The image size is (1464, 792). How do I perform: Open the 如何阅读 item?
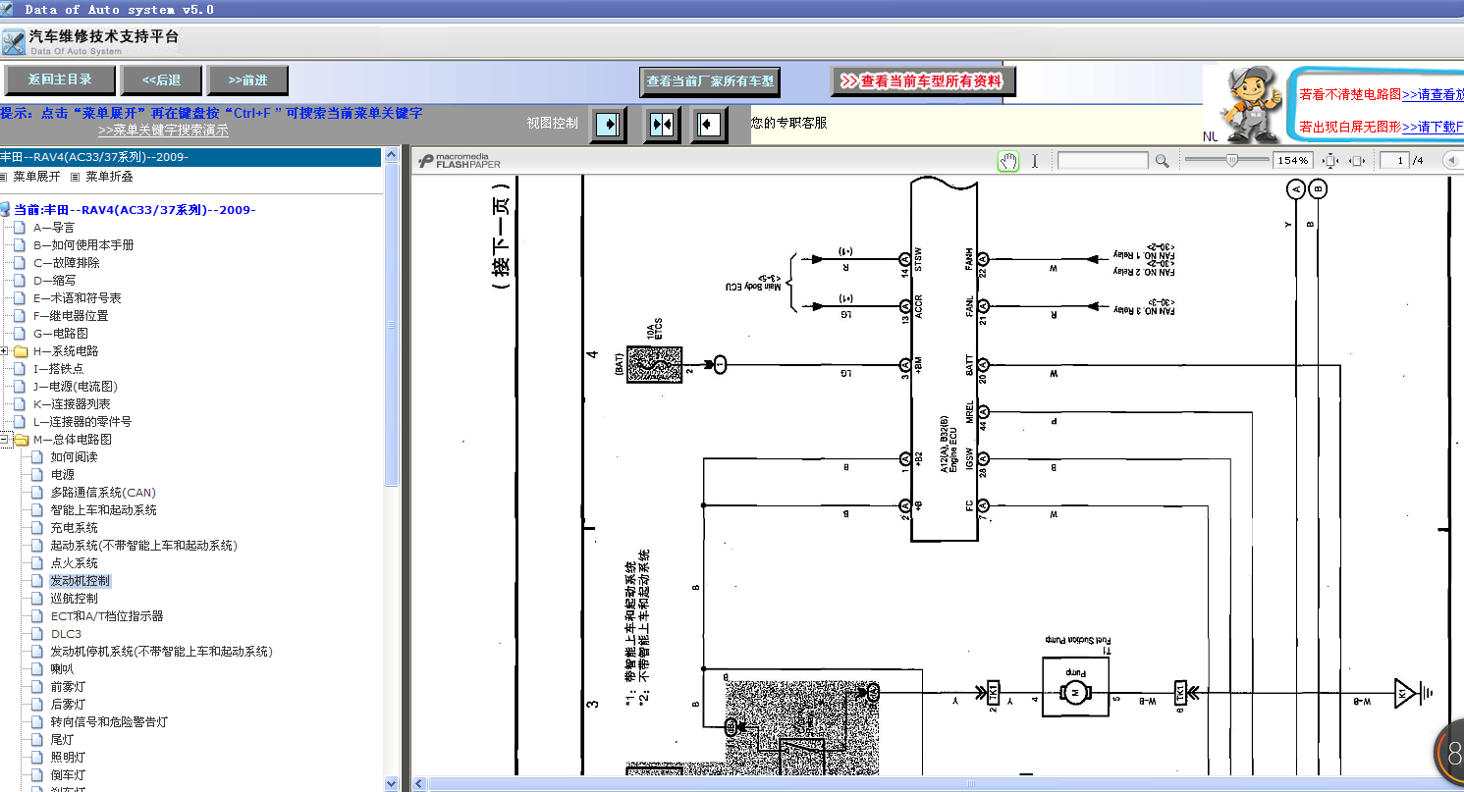click(x=75, y=457)
